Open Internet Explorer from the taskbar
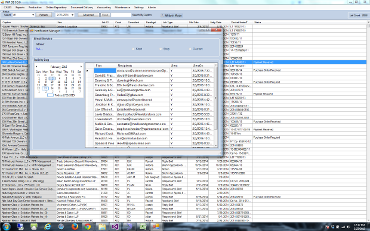The height and width of the screenshot is (231, 370). point(47,227)
